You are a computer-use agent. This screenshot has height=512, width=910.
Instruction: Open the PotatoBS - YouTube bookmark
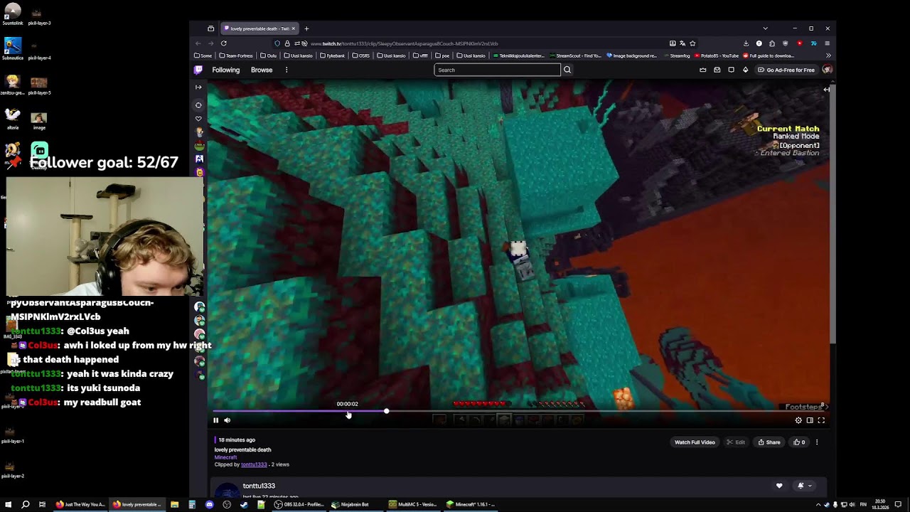717,55
